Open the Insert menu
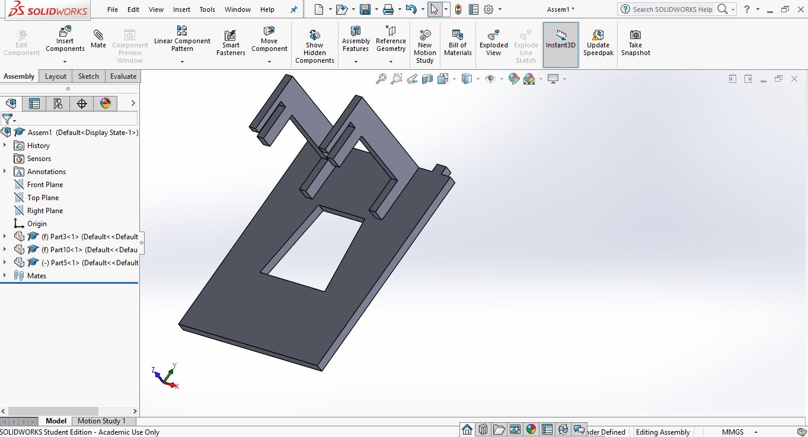Screen dimensions: 808x437 tap(181, 9)
